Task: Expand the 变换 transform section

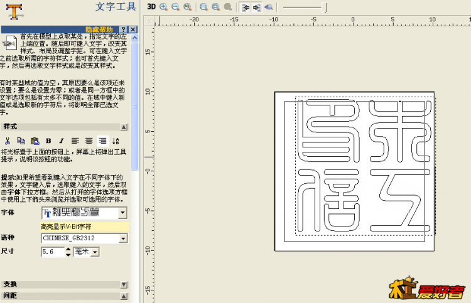Action: point(124,285)
